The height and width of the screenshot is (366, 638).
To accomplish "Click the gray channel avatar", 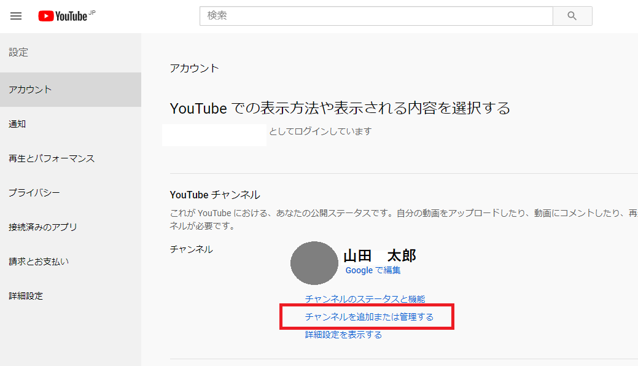I will point(314,263).
